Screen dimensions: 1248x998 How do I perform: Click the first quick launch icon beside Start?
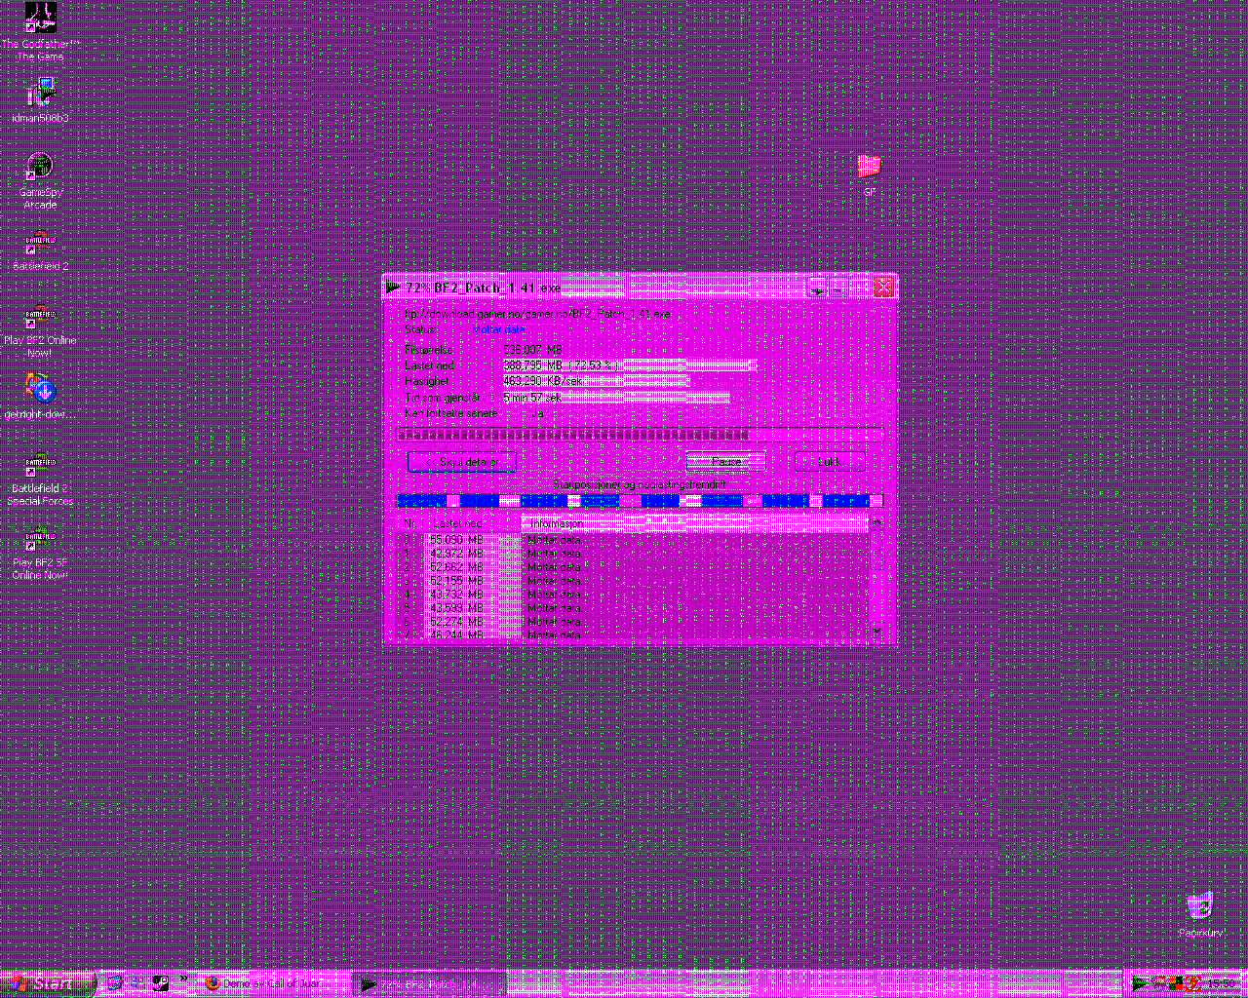114,983
